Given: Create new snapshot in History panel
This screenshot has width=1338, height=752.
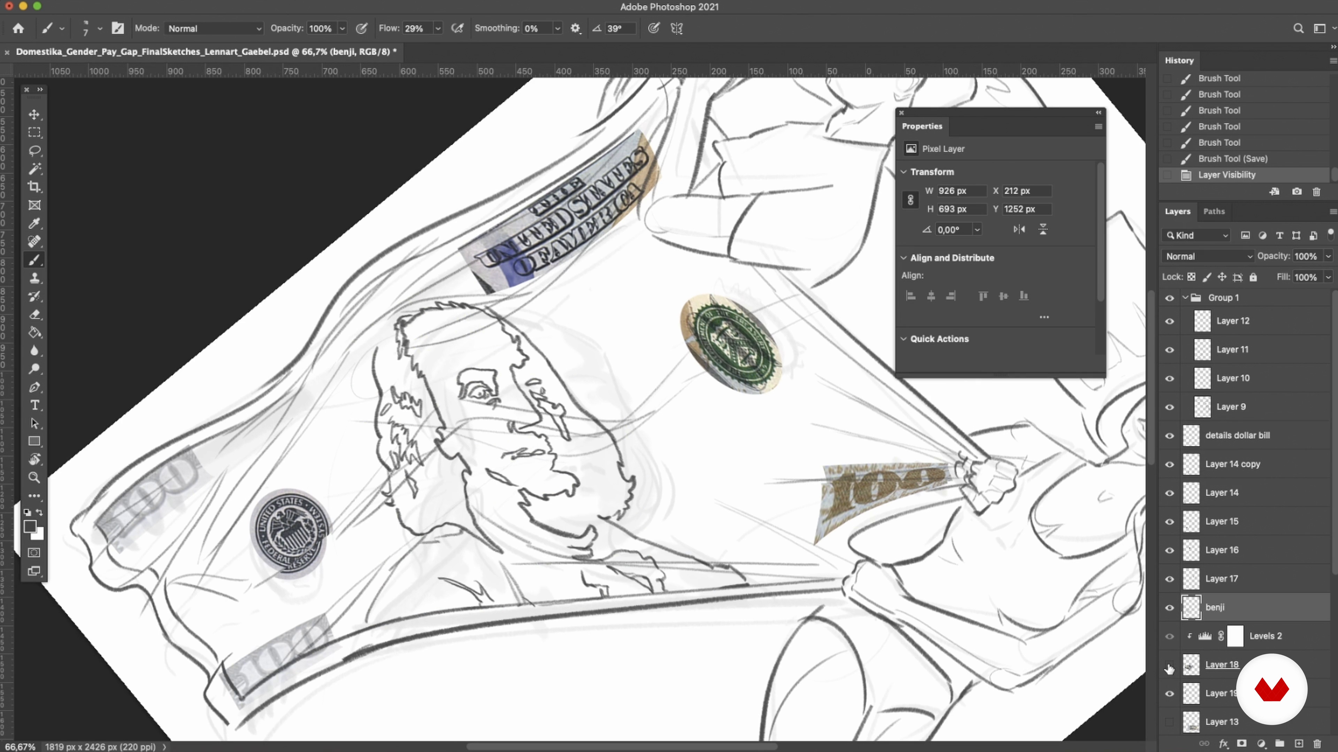Looking at the screenshot, I should click(x=1297, y=191).
